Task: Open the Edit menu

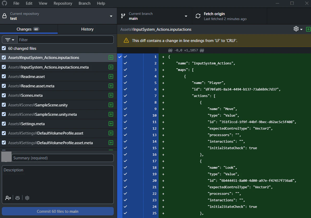Action: pyautogui.click(x=29, y=3)
